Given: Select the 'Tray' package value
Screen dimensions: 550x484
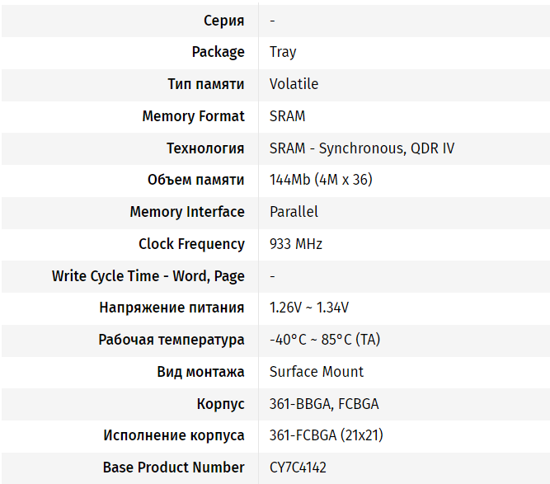Looking at the screenshot, I should click(283, 52).
